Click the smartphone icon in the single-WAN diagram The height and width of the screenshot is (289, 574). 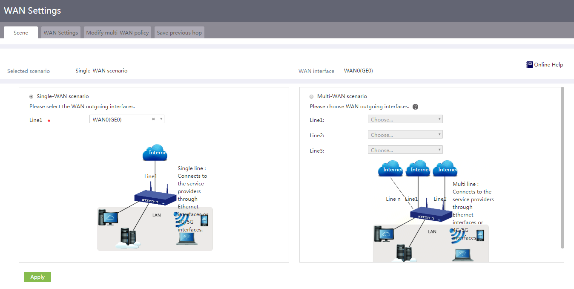[204, 220]
